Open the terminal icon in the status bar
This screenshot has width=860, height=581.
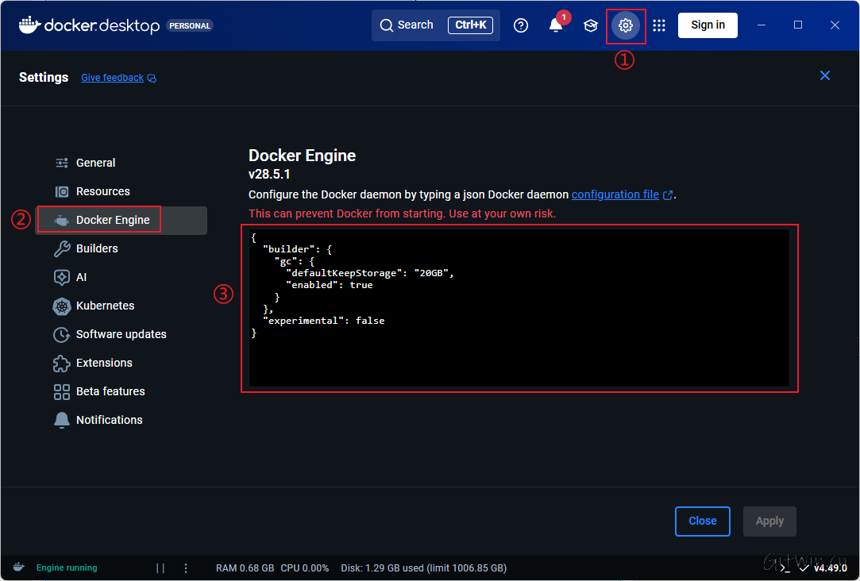click(x=783, y=568)
